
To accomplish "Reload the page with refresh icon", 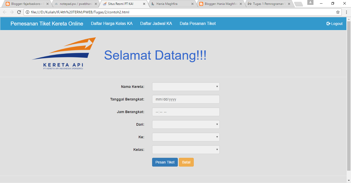I will click(19, 12).
